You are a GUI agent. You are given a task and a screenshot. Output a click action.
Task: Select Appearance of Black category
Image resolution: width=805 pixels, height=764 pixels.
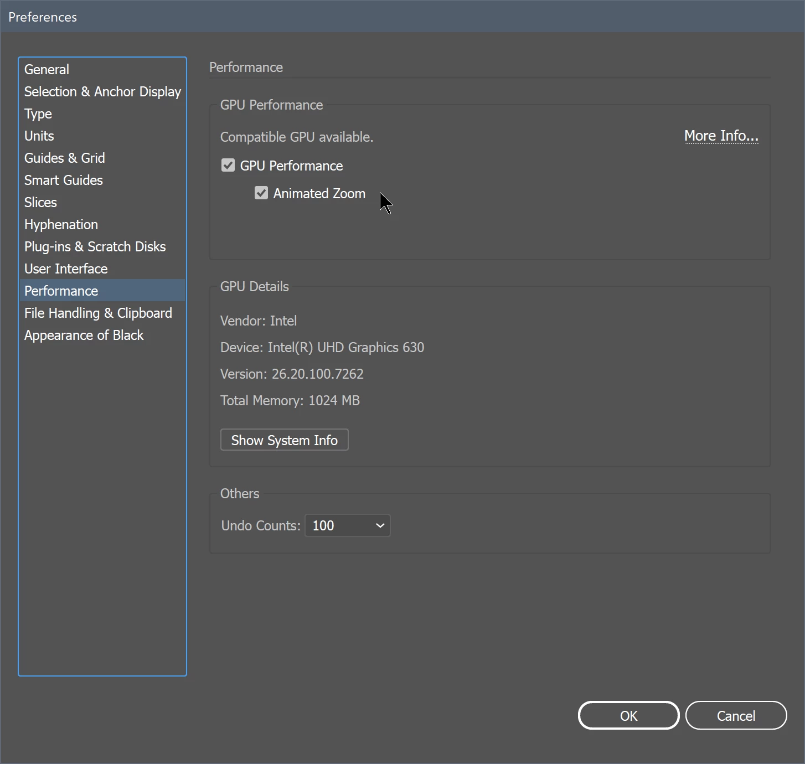coord(102,335)
